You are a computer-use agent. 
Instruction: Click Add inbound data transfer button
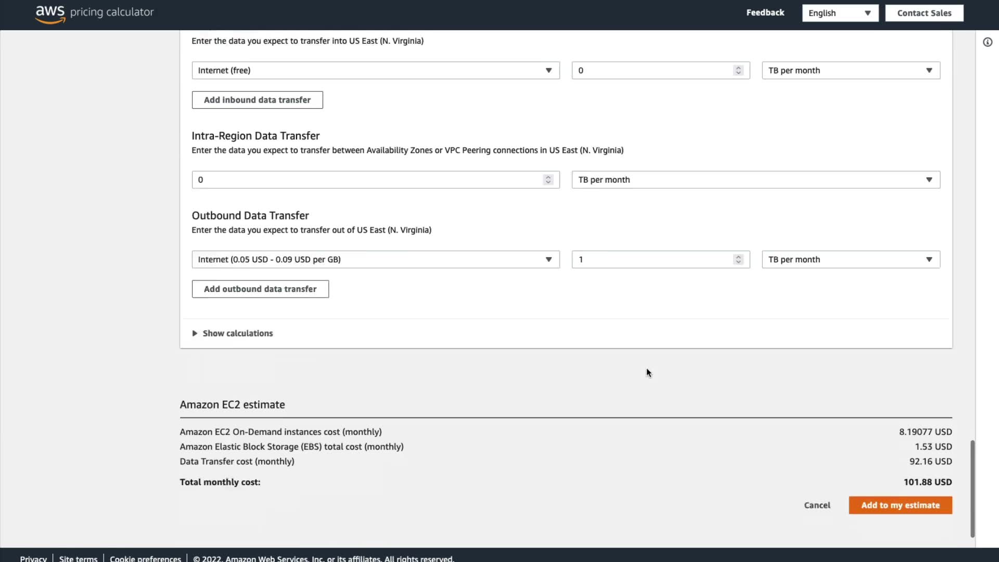click(x=257, y=100)
